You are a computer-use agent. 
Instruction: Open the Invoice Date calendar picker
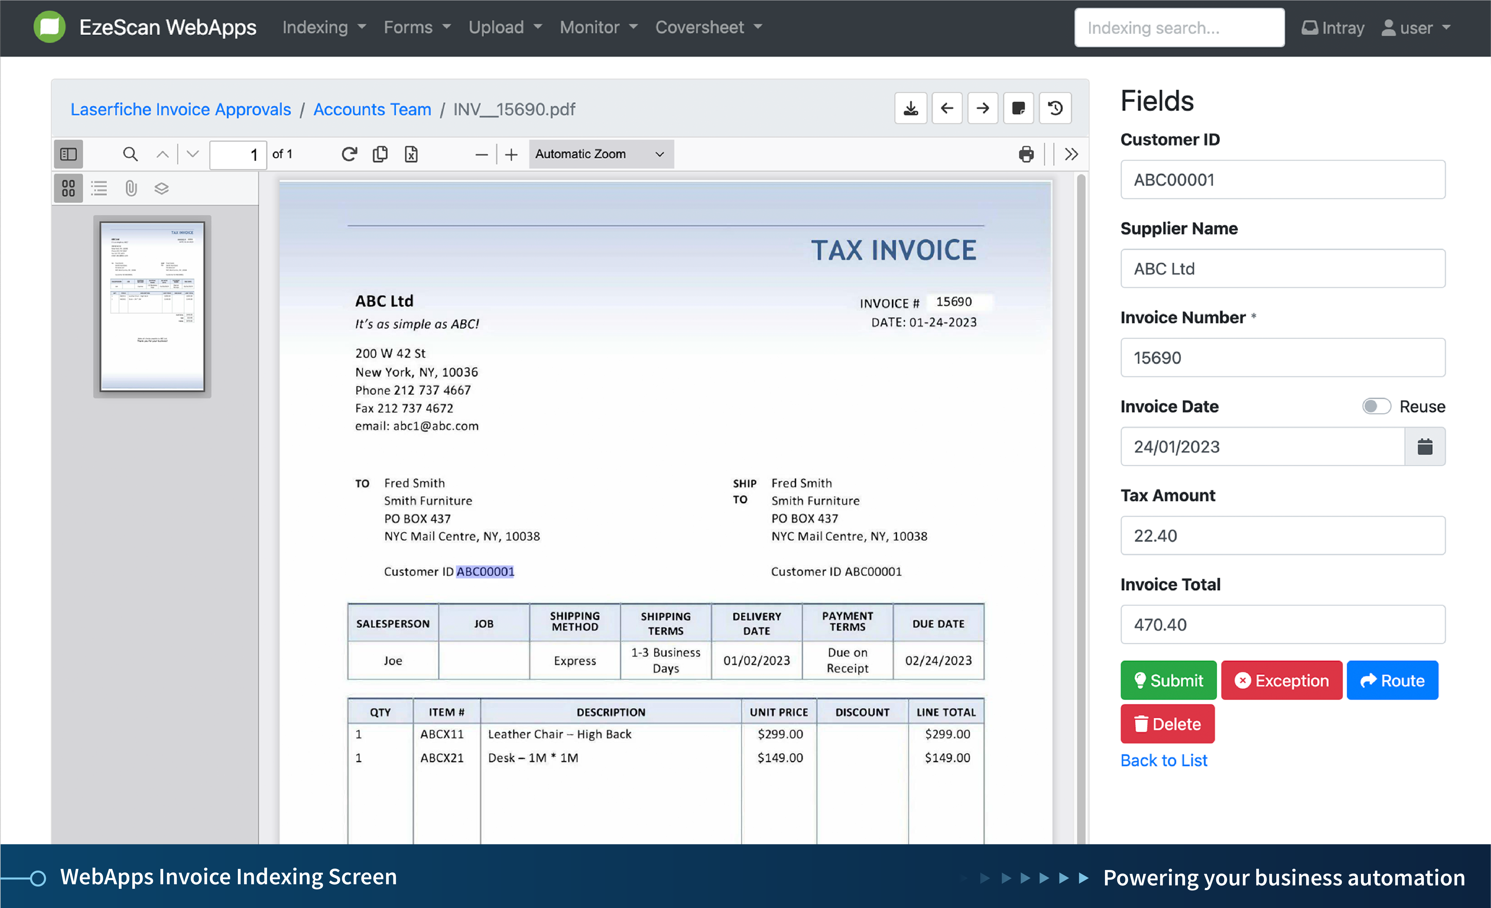pyautogui.click(x=1425, y=447)
